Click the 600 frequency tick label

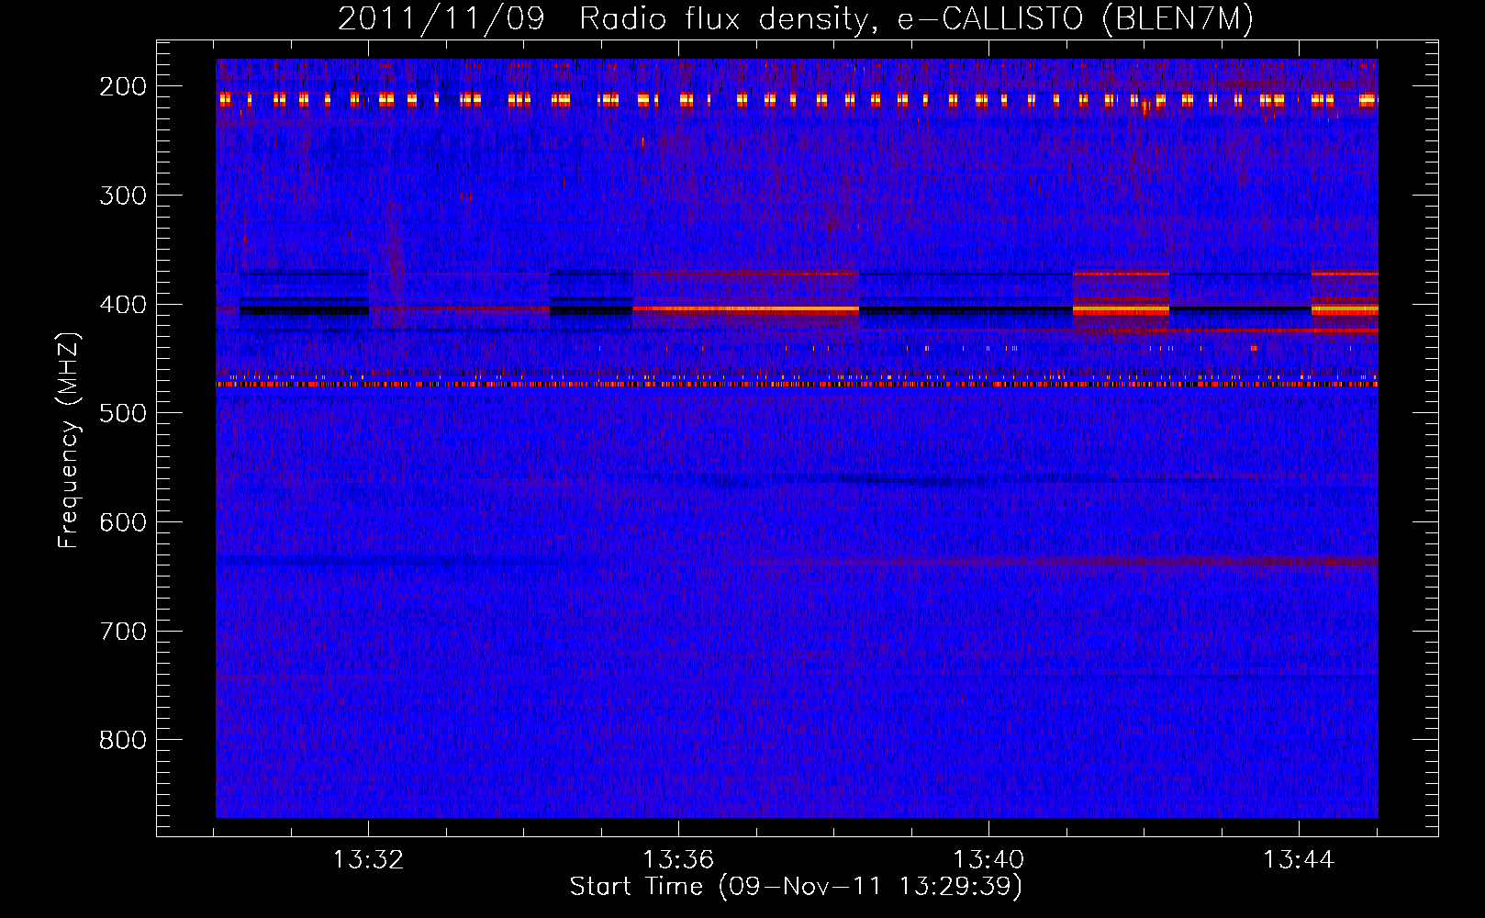pyautogui.click(x=122, y=522)
